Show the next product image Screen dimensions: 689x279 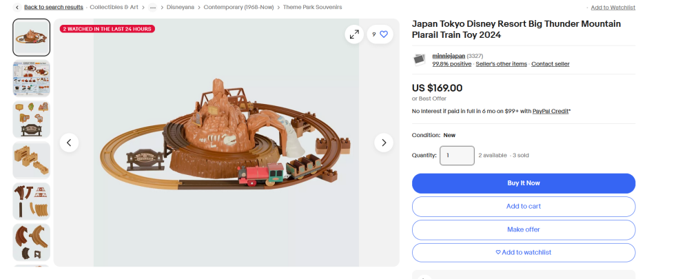(383, 143)
